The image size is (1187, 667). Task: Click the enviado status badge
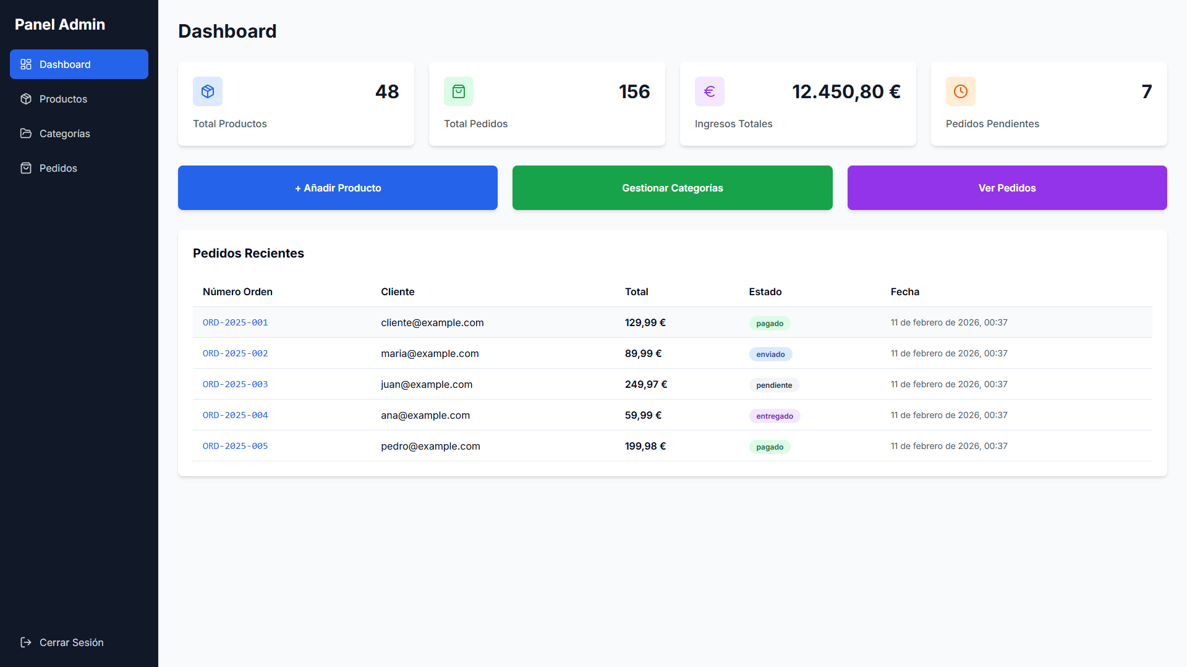click(x=770, y=354)
